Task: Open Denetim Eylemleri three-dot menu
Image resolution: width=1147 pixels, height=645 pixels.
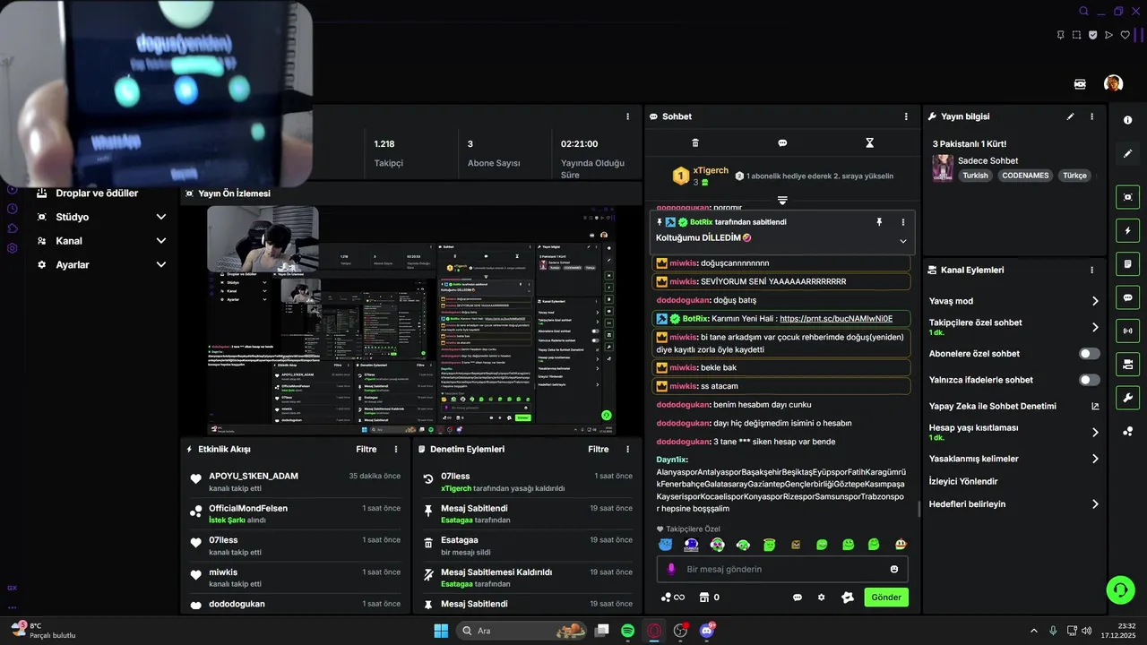Action: coord(627,450)
